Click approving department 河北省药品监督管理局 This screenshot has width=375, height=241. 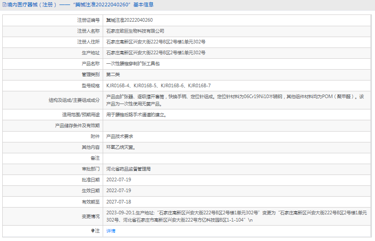[x=128, y=169]
